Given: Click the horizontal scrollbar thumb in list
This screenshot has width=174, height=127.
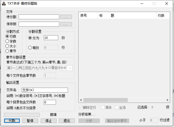Looking at the screenshot, I should pyautogui.click(x=106, y=100).
